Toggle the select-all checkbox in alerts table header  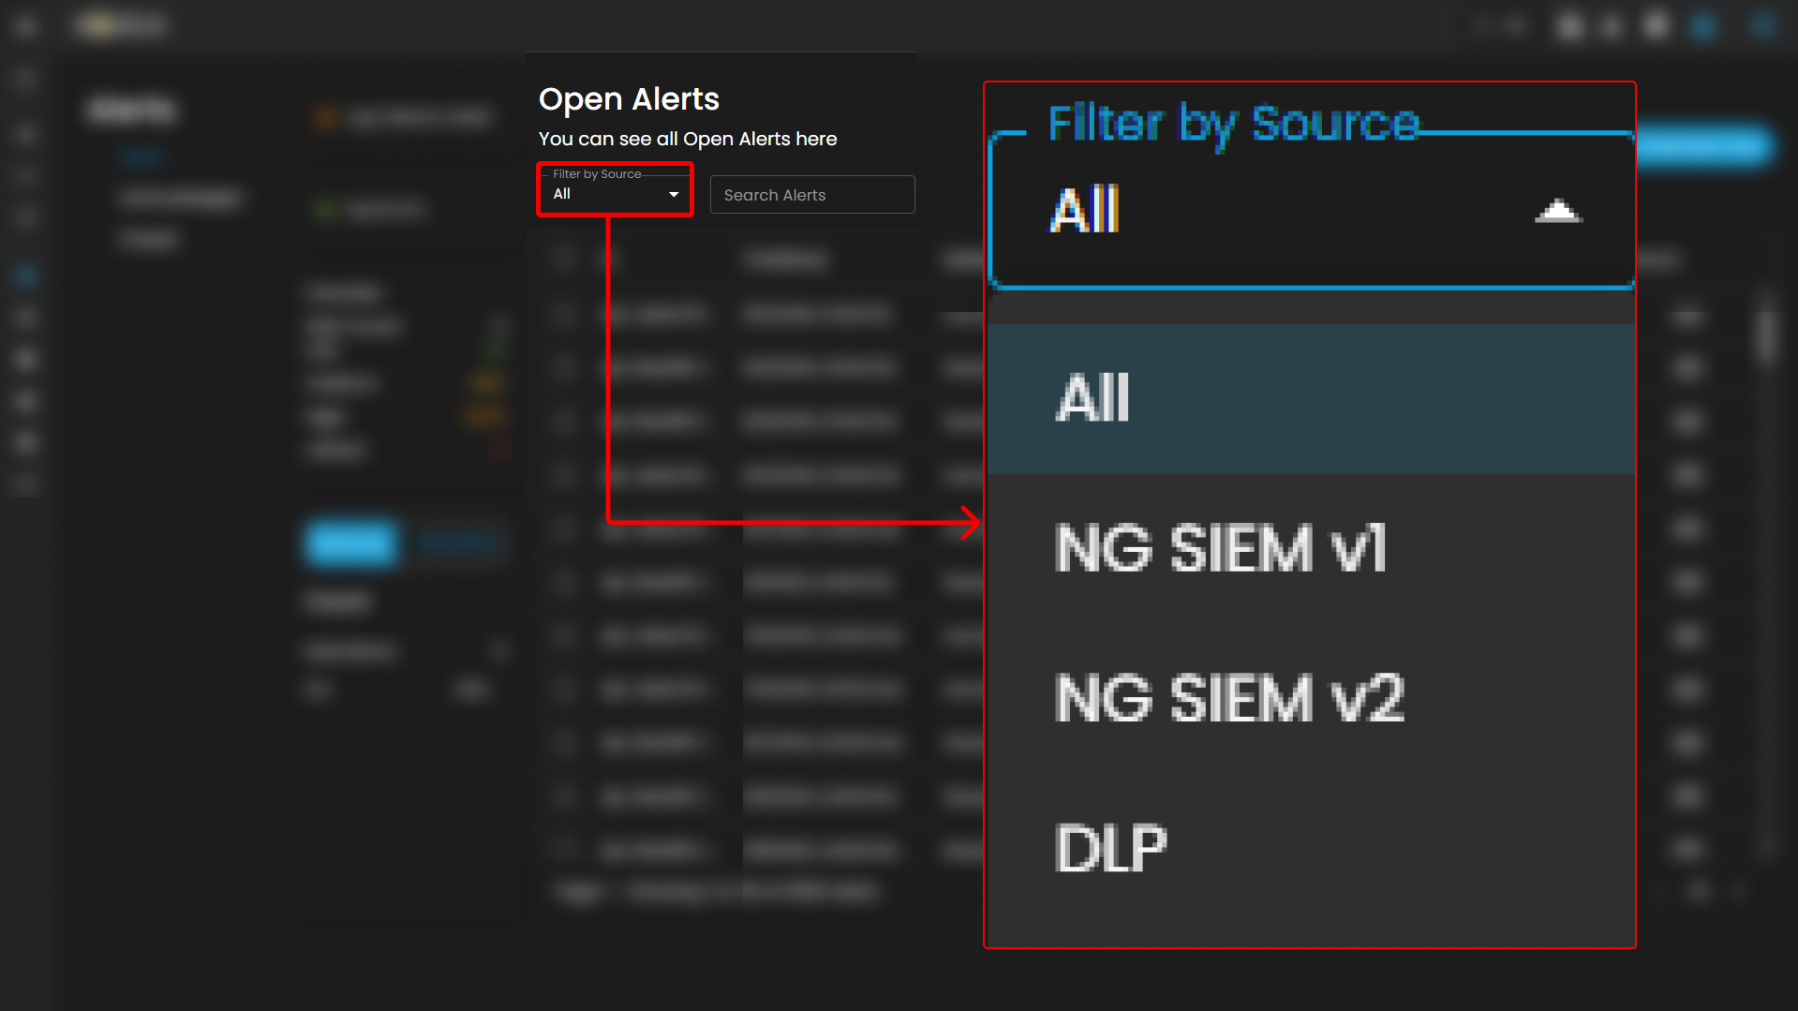click(564, 259)
